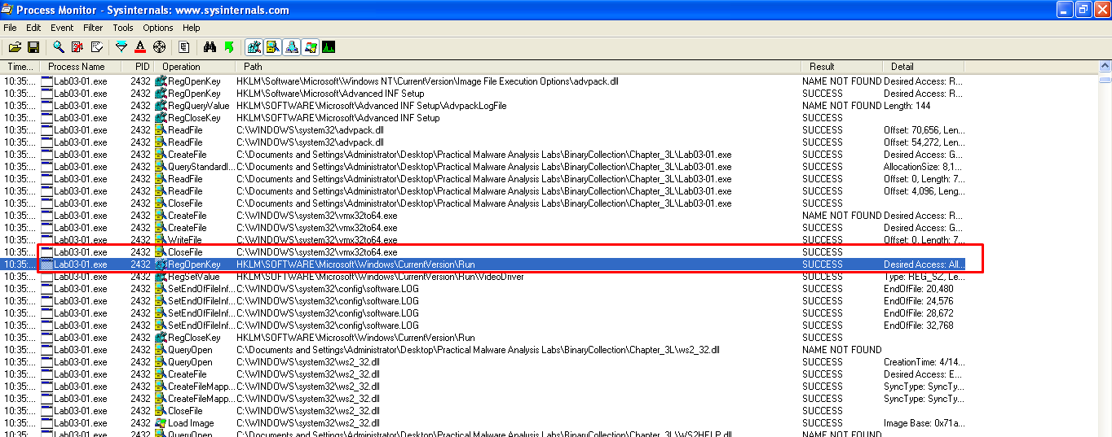This screenshot has width=1112, height=437.
Task: Click the Detail column header
Action: 923,67
